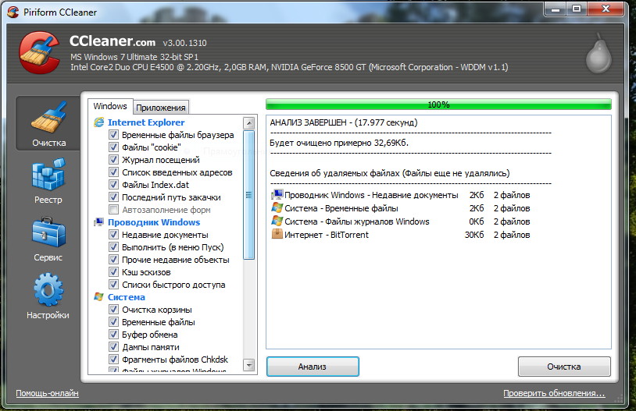Open the Очистка cleaner section in sidebar
This screenshot has width=636, height=411.
tap(48, 123)
